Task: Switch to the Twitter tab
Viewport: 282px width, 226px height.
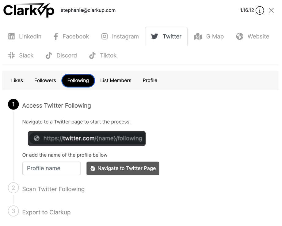Action: pos(166,37)
